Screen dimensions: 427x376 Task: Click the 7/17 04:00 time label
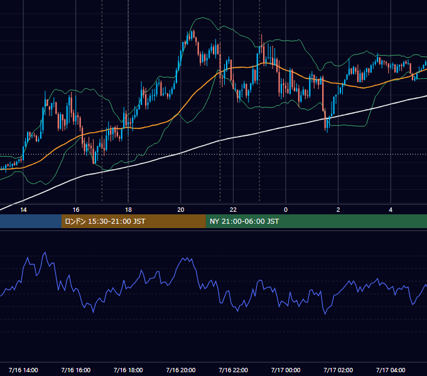tap(391, 370)
